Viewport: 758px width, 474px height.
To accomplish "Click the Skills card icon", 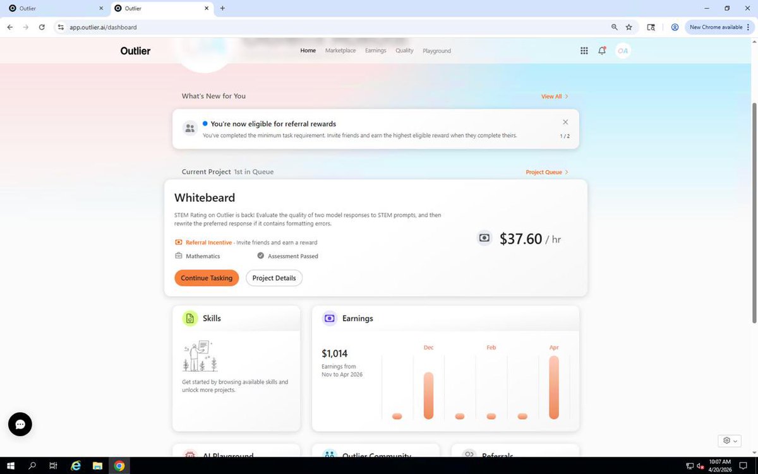I will (x=190, y=318).
